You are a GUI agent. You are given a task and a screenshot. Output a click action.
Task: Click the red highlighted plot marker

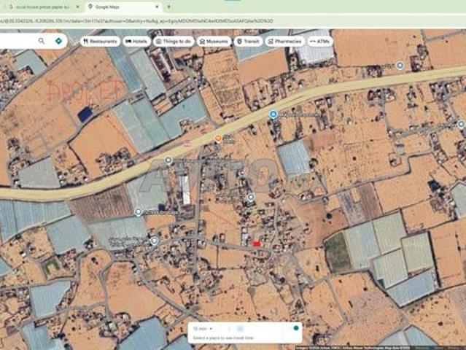257,242
